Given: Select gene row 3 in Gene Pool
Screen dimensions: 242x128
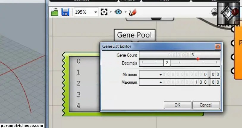Looking at the screenshot, I should point(78,95).
